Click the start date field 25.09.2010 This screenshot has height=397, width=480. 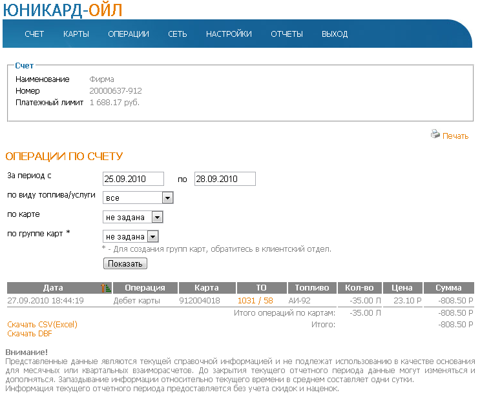click(134, 179)
